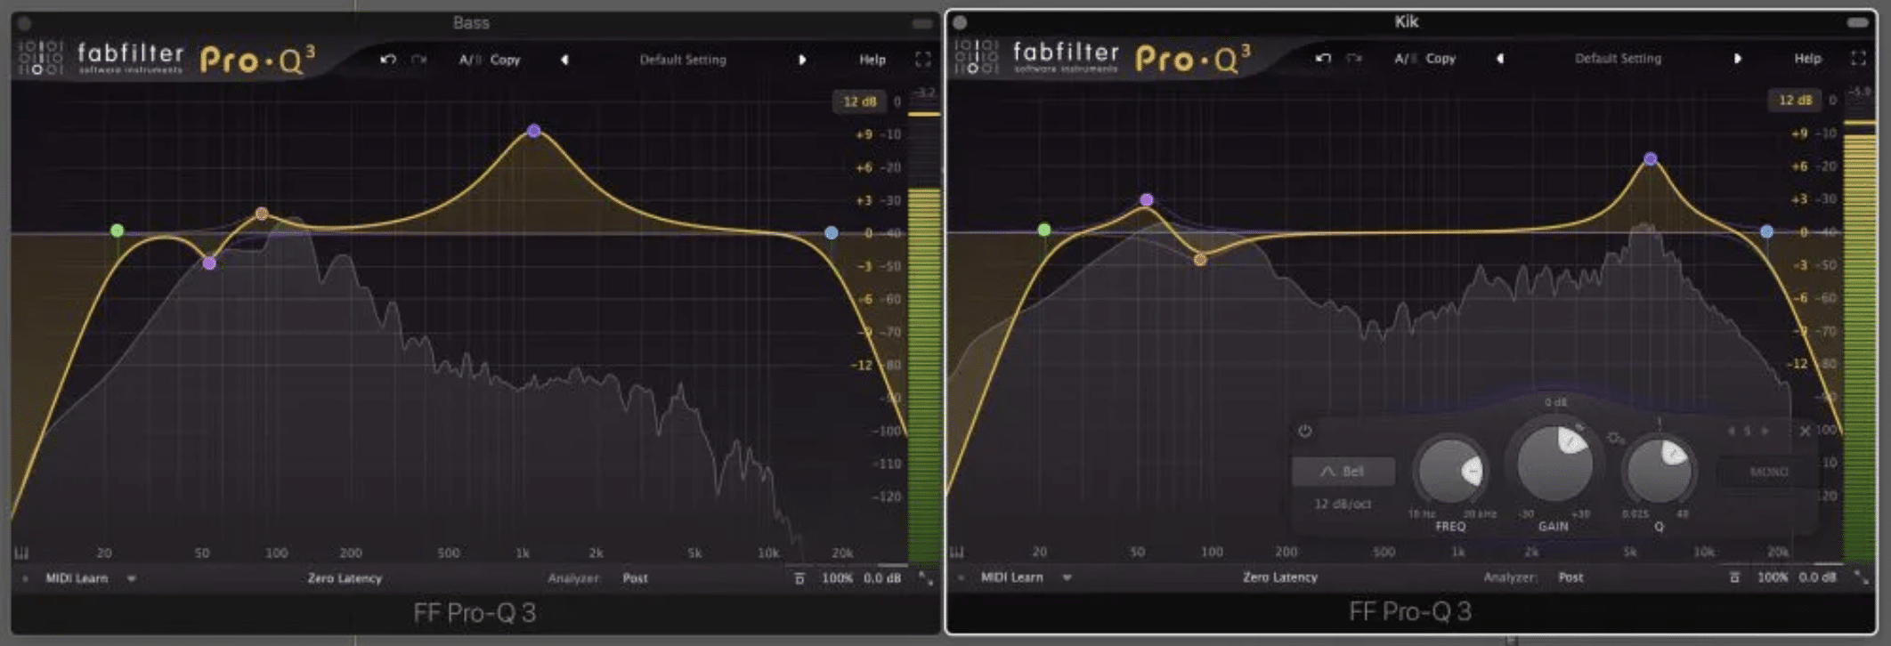This screenshot has height=646, width=1891.
Task: Select purple low peak band node in Kik
Action: 1147,200
